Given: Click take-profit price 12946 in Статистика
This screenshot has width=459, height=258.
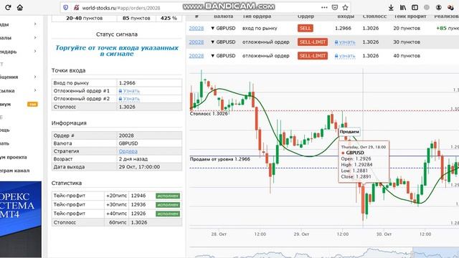Looking at the screenshot, I should [138, 196].
